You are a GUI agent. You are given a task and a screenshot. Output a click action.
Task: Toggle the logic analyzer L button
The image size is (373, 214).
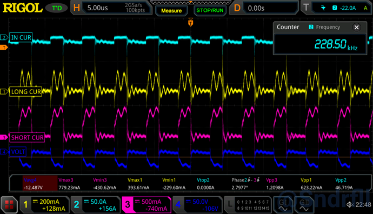[x=248, y=205]
